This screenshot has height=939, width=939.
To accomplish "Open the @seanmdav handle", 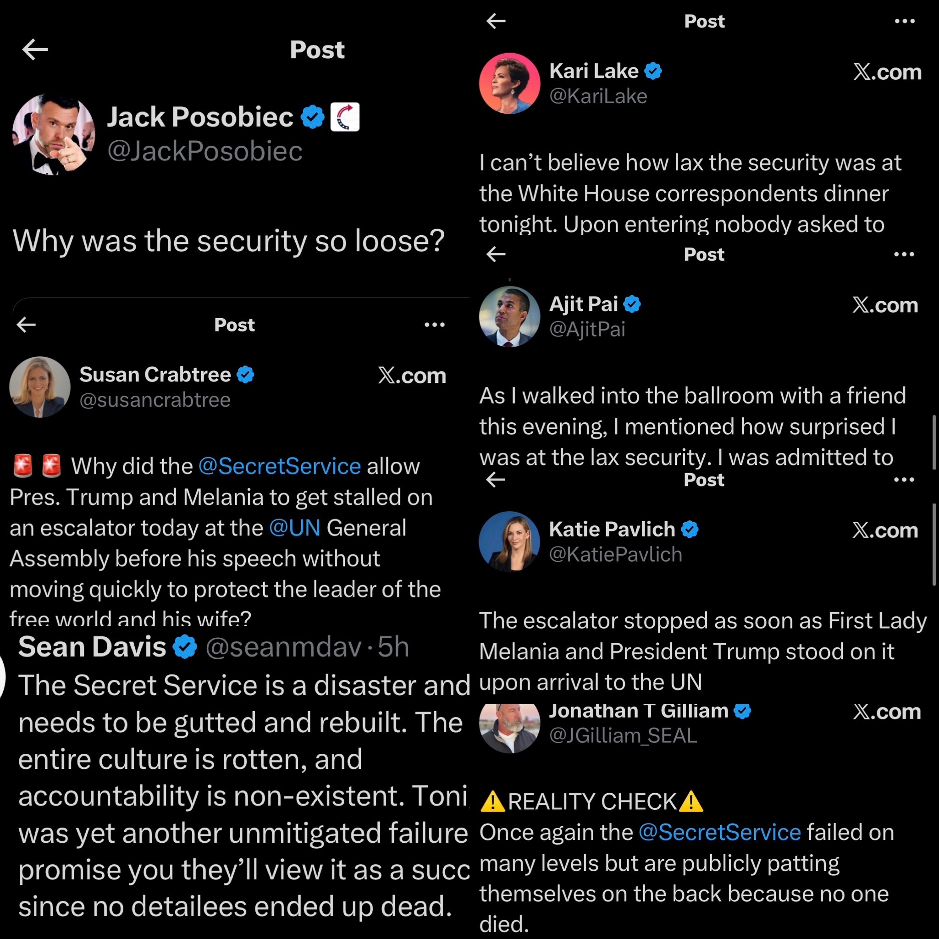I will [283, 647].
